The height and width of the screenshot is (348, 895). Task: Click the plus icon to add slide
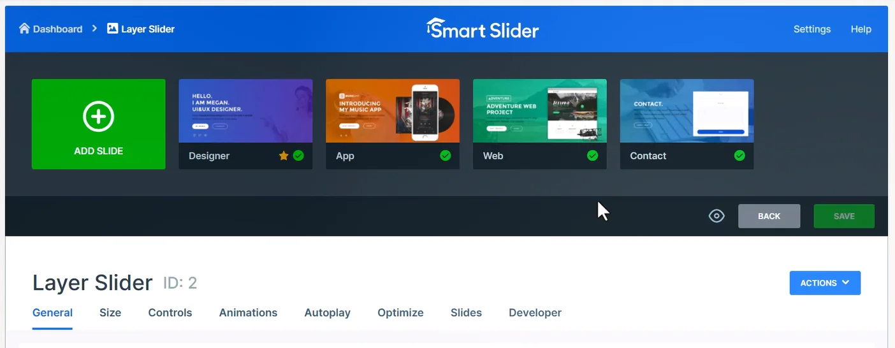tap(98, 117)
